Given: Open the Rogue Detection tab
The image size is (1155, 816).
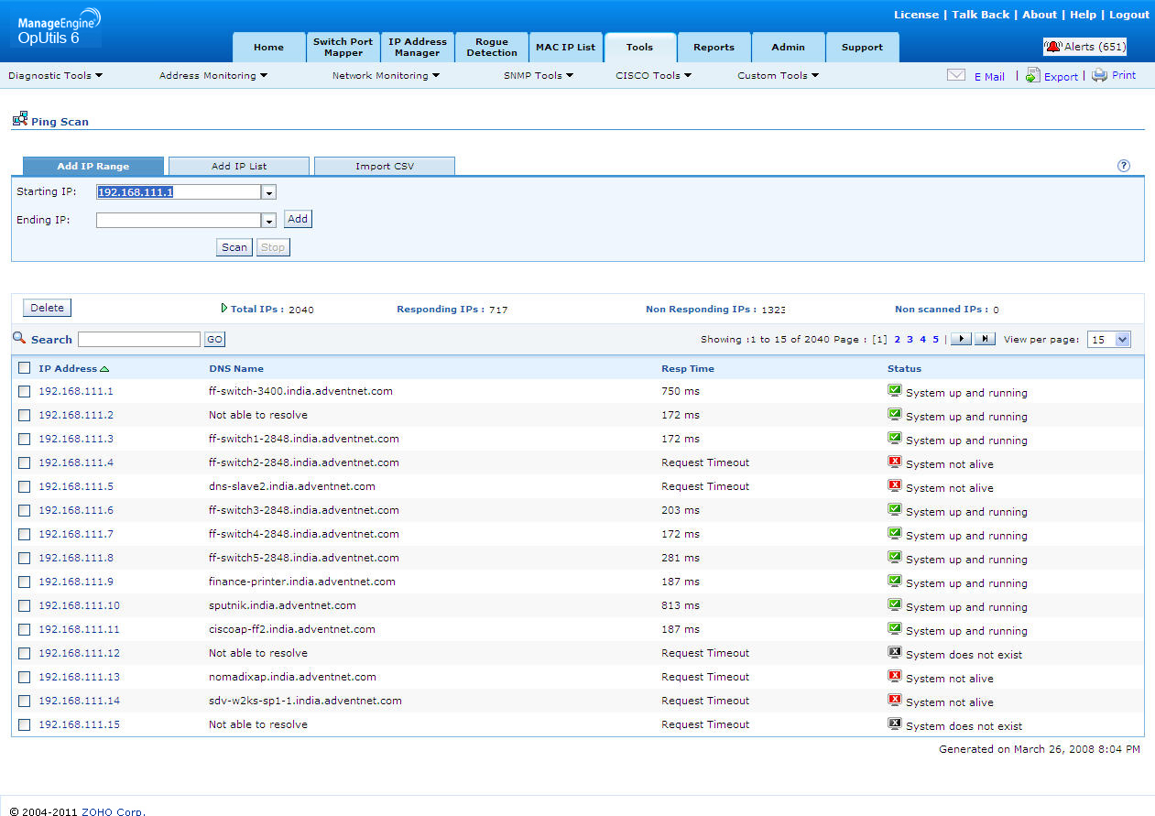Looking at the screenshot, I should coord(492,48).
